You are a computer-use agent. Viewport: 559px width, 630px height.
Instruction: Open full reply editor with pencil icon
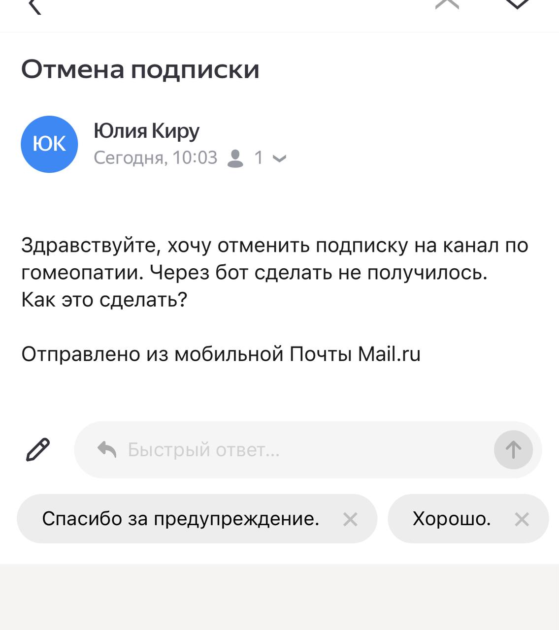click(38, 449)
